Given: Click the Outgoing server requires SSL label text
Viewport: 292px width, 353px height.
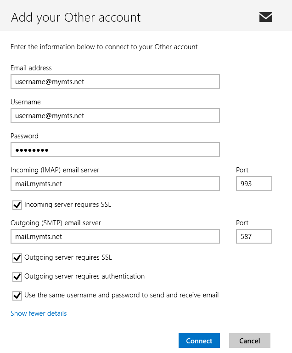Looking at the screenshot, I should [x=68, y=257].
